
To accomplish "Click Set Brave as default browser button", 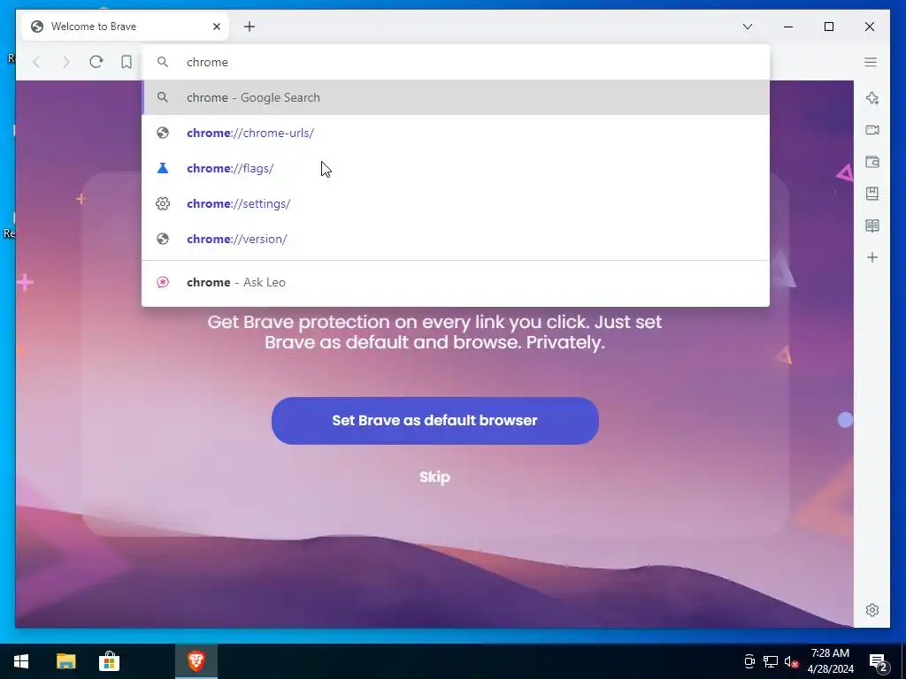I will click(x=434, y=420).
